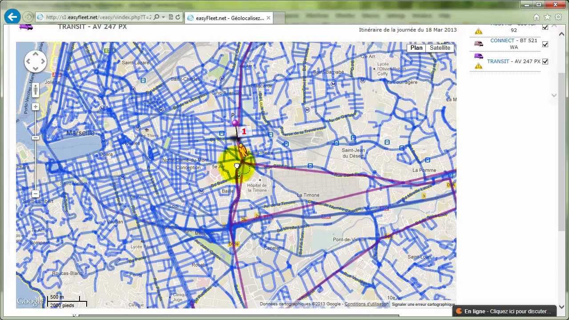Click the purple van icon for TRANSIT in list

tap(479, 56)
